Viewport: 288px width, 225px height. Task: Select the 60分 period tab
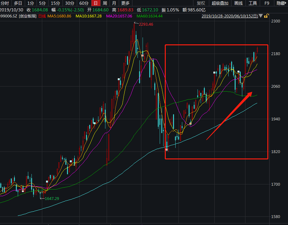84,3
